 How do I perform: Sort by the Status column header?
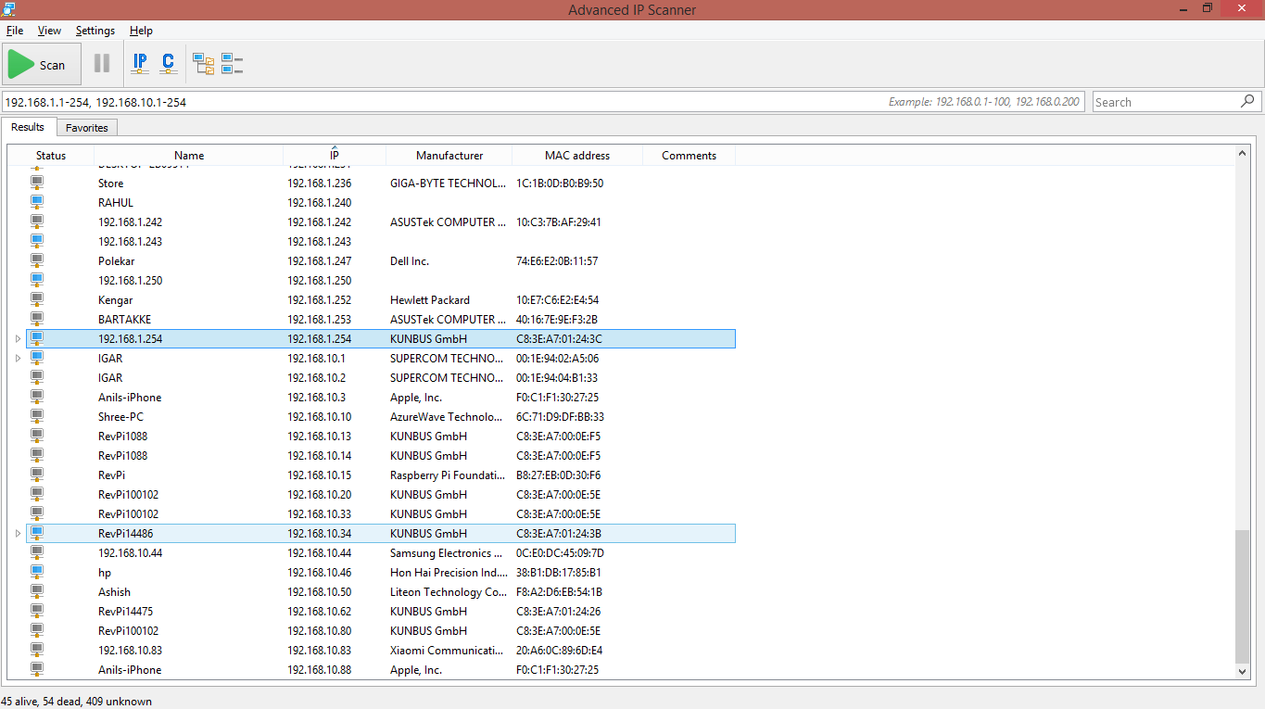tap(51, 156)
